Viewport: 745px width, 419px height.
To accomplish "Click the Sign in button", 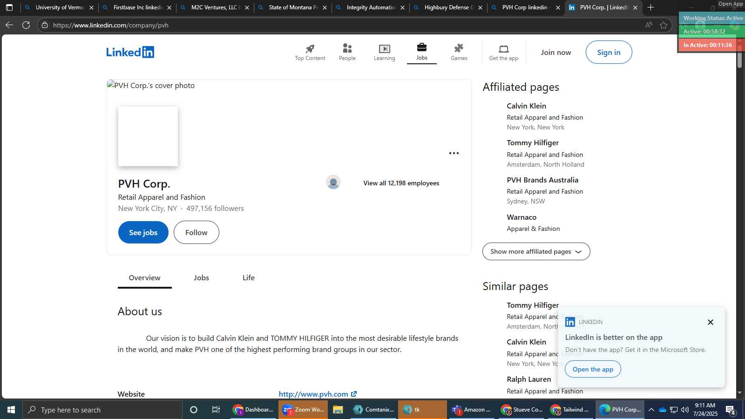I will (x=609, y=52).
